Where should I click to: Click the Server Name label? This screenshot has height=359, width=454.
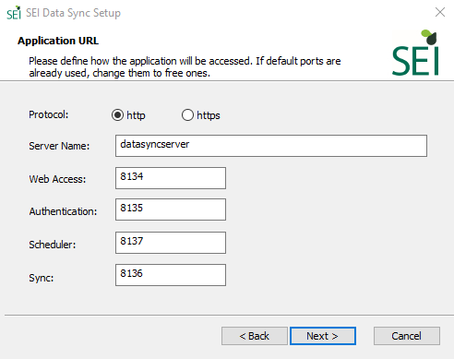pos(59,146)
